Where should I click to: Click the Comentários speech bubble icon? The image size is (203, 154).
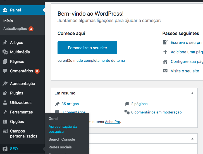click(5, 71)
